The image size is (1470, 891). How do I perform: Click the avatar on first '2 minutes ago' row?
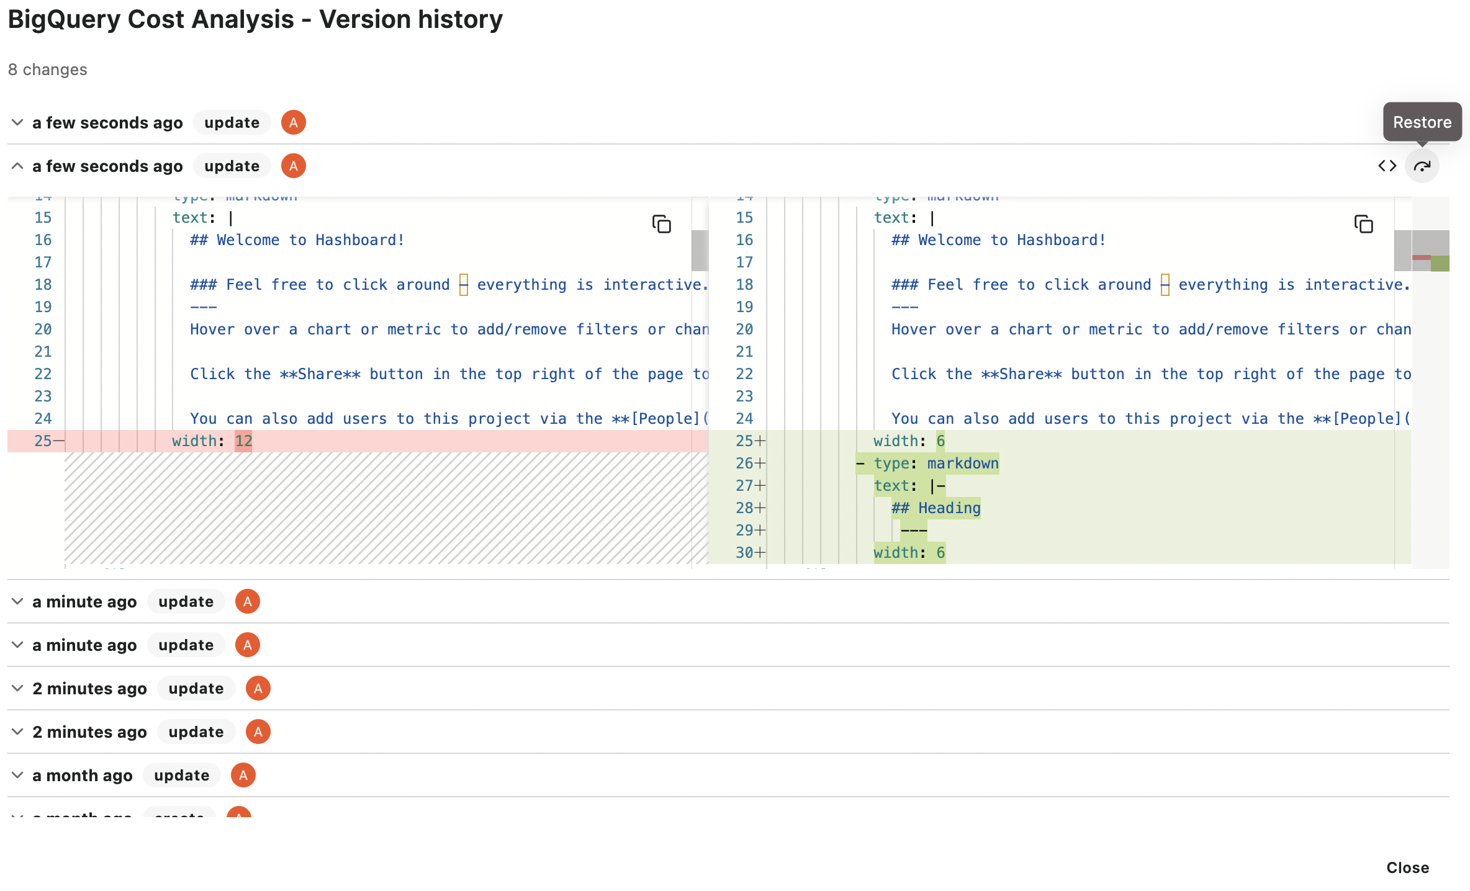tap(258, 689)
